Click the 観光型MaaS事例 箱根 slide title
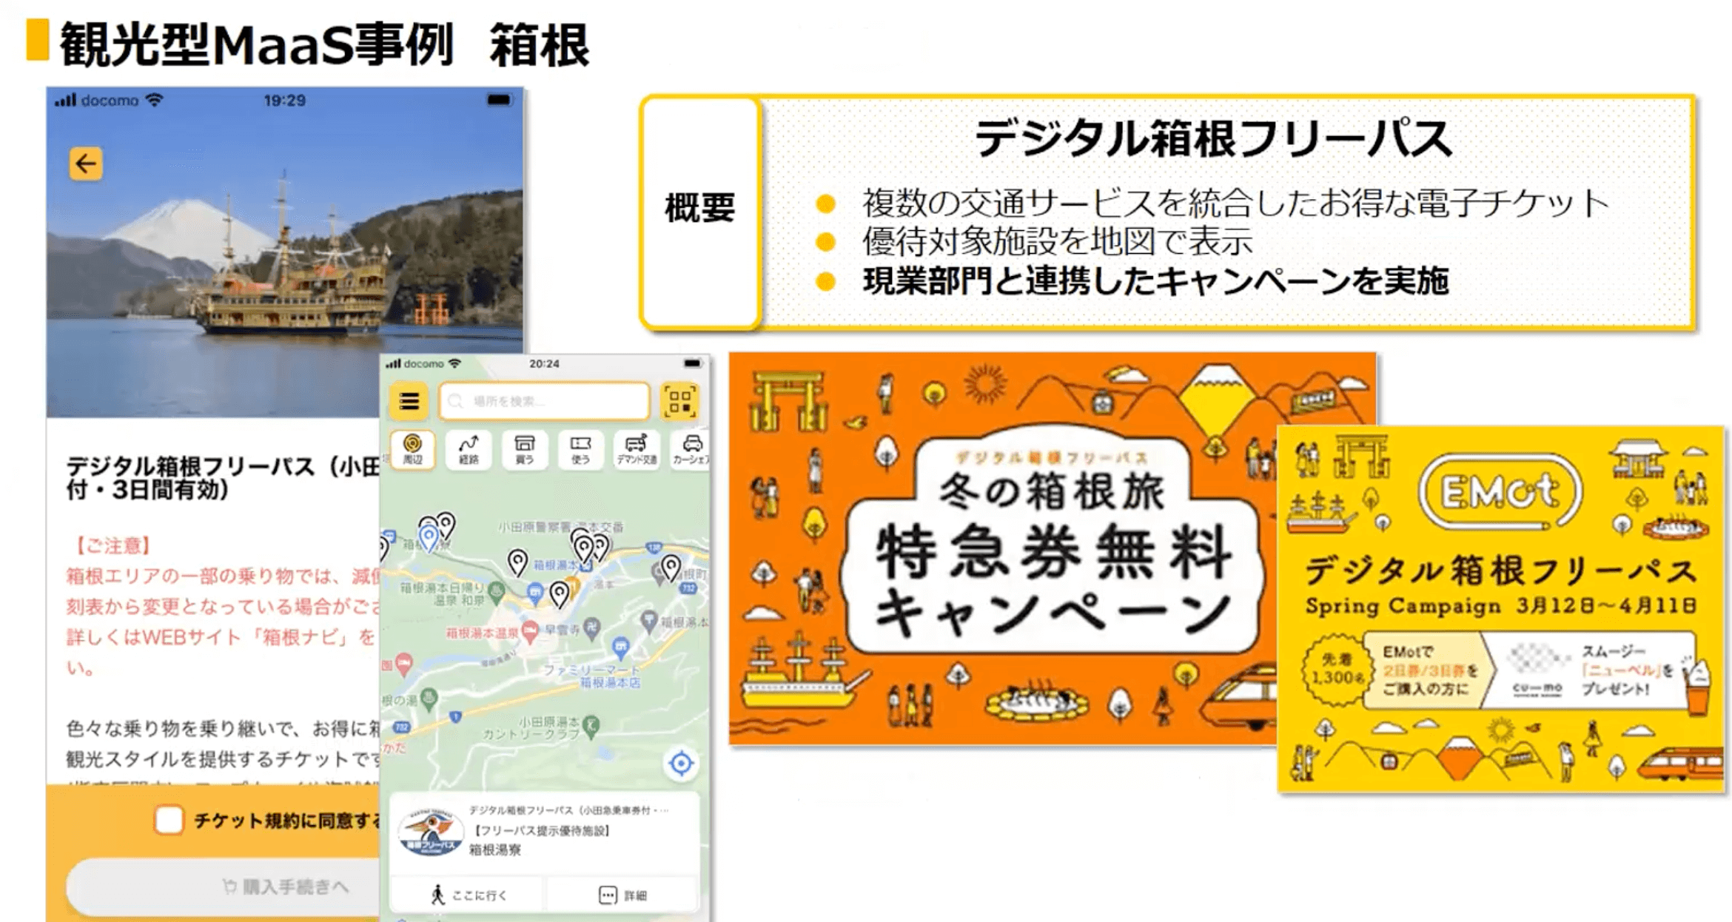 pyautogui.click(x=324, y=45)
